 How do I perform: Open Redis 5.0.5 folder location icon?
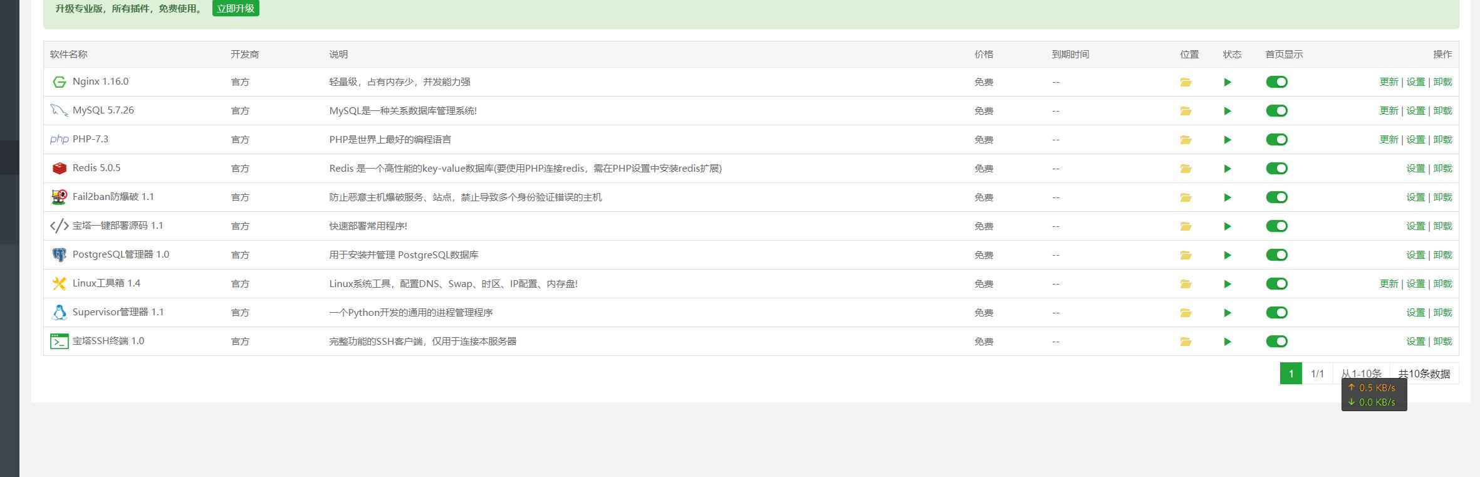[1186, 169]
